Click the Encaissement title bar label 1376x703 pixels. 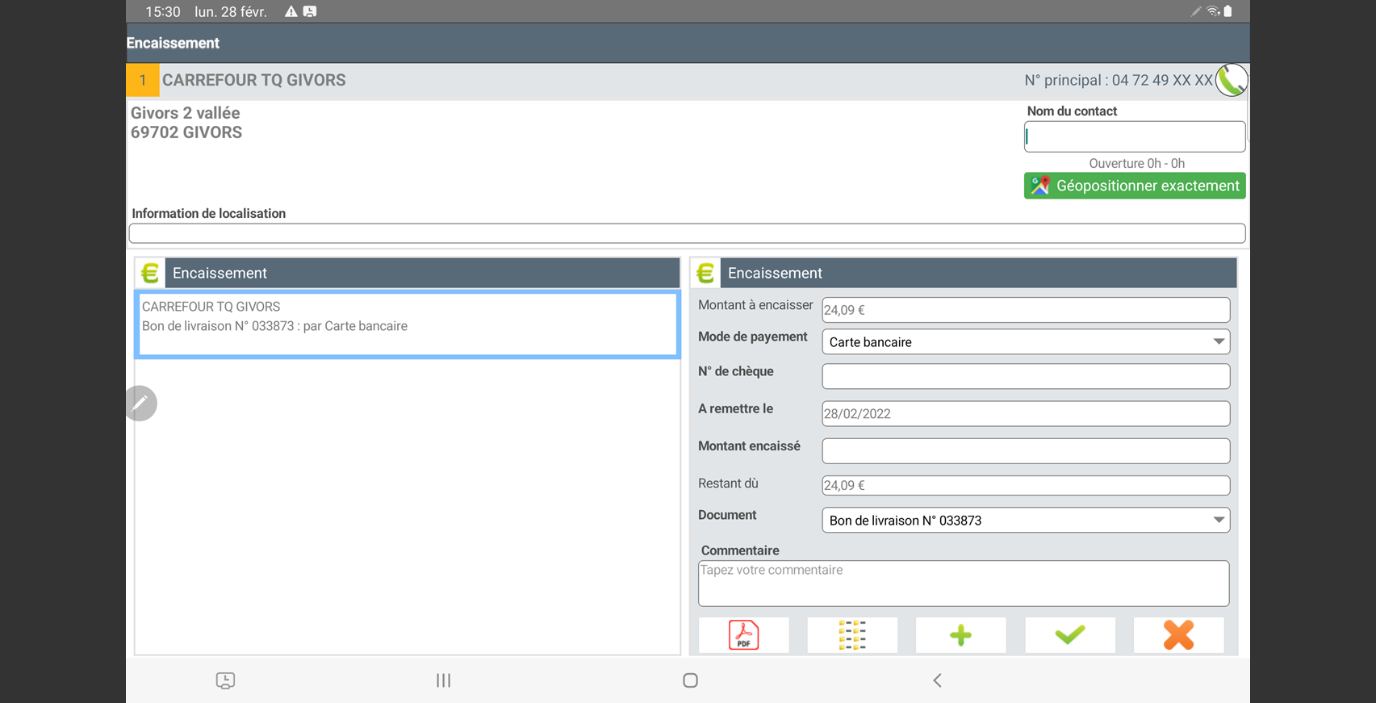(x=173, y=43)
